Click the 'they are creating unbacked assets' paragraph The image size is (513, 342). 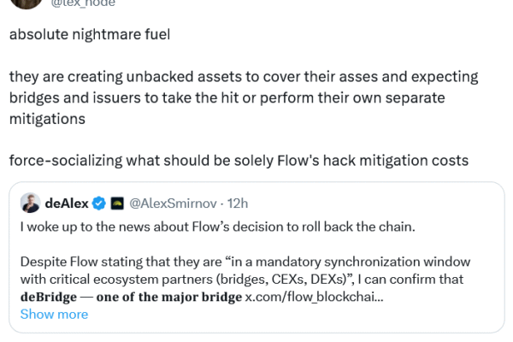click(x=239, y=98)
